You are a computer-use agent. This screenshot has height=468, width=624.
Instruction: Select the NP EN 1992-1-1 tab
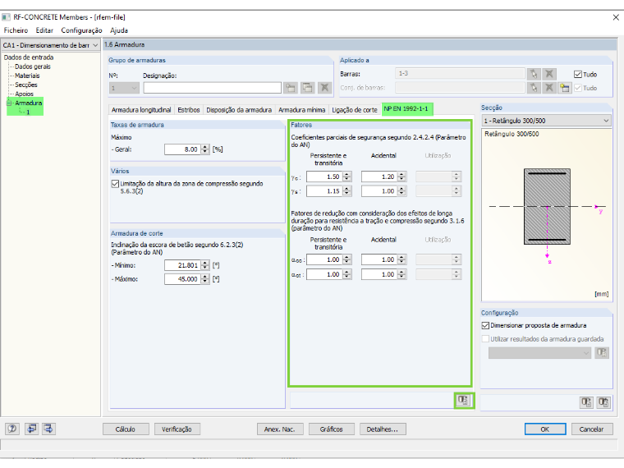406,108
